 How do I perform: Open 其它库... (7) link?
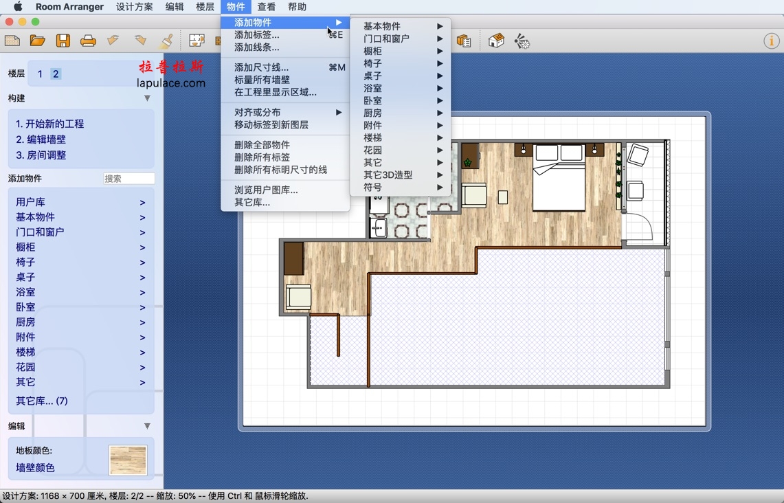(42, 401)
